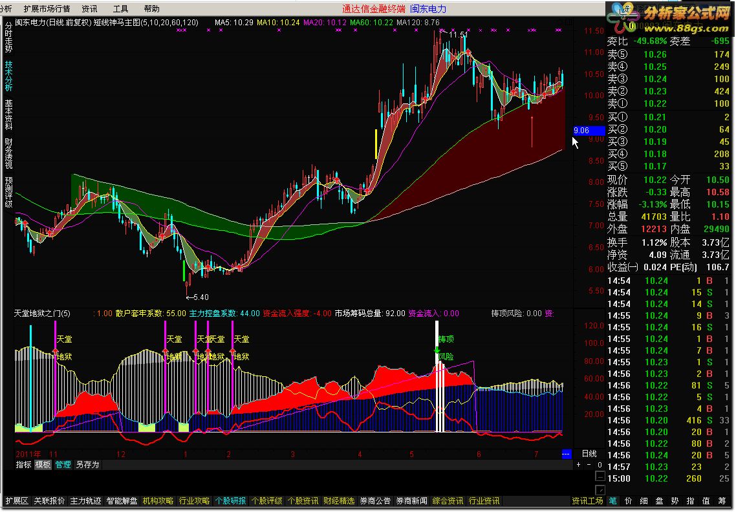736x512 pixels.
Task: Click the MA5: 10.29 indicator value
Action: 233,22
